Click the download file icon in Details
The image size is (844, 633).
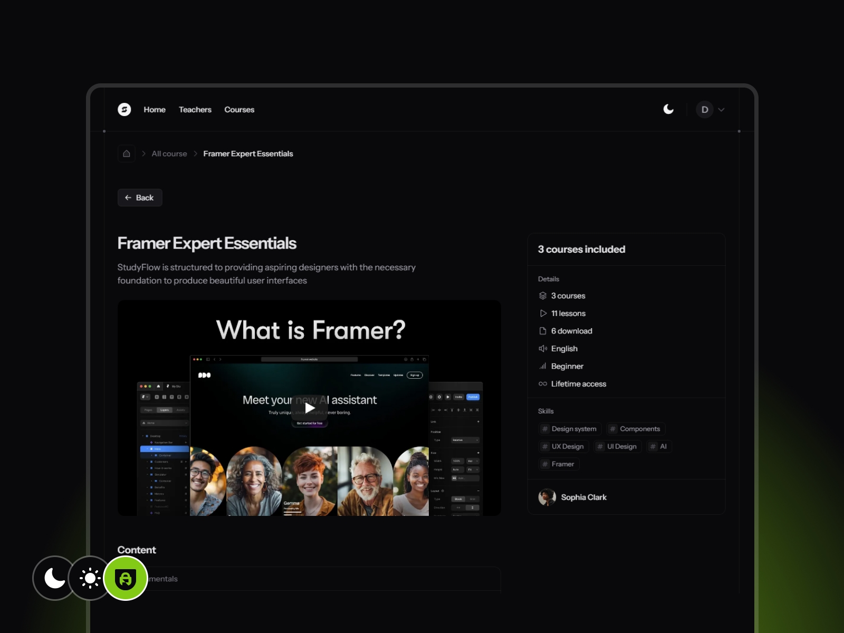[x=543, y=331]
